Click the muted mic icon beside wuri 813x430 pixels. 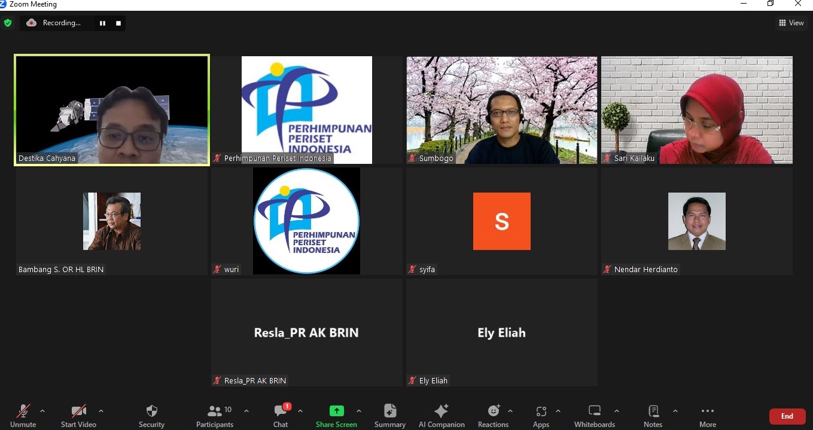[x=217, y=270]
